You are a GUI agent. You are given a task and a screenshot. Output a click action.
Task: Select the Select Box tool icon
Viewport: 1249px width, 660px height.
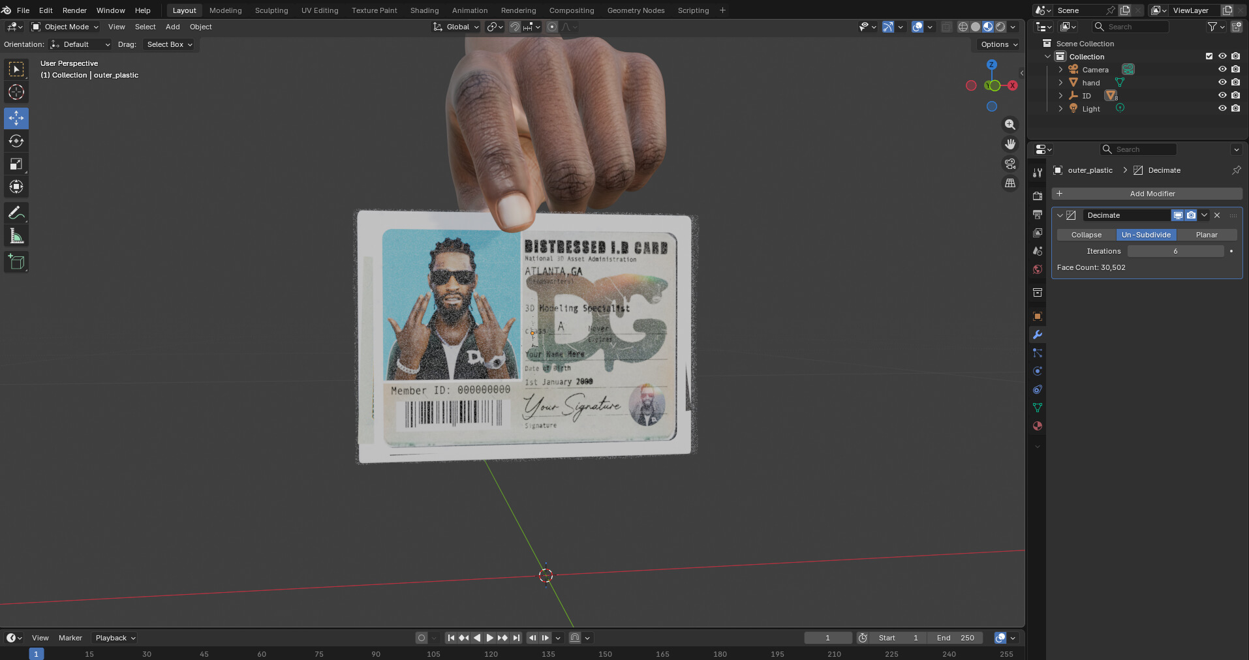(x=16, y=69)
